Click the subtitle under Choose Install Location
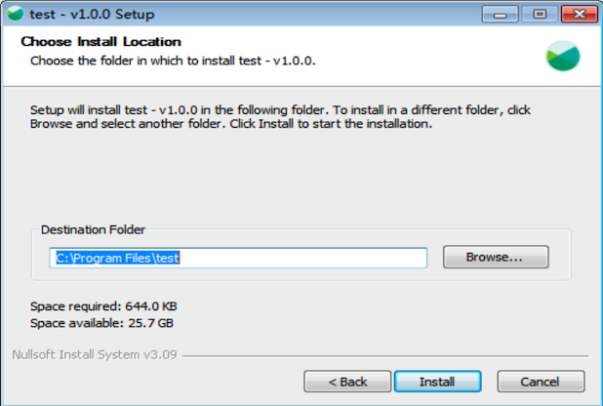Image resolution: width=603 pixels, height=406 pixels. (173, 61)
